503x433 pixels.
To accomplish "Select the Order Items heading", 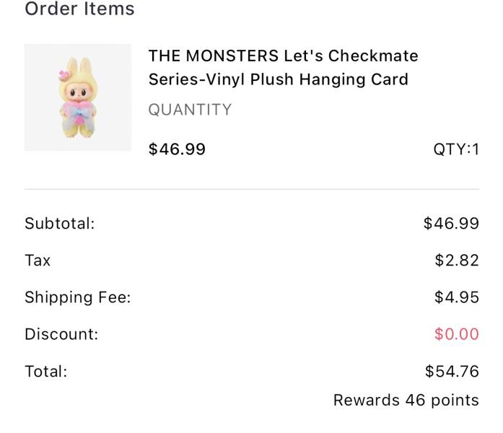I will pos(79,9).
